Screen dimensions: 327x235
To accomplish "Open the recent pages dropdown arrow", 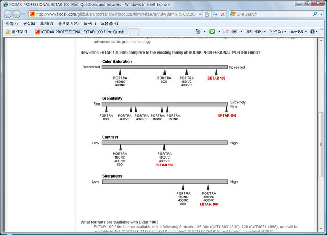I will click(24, 14).
